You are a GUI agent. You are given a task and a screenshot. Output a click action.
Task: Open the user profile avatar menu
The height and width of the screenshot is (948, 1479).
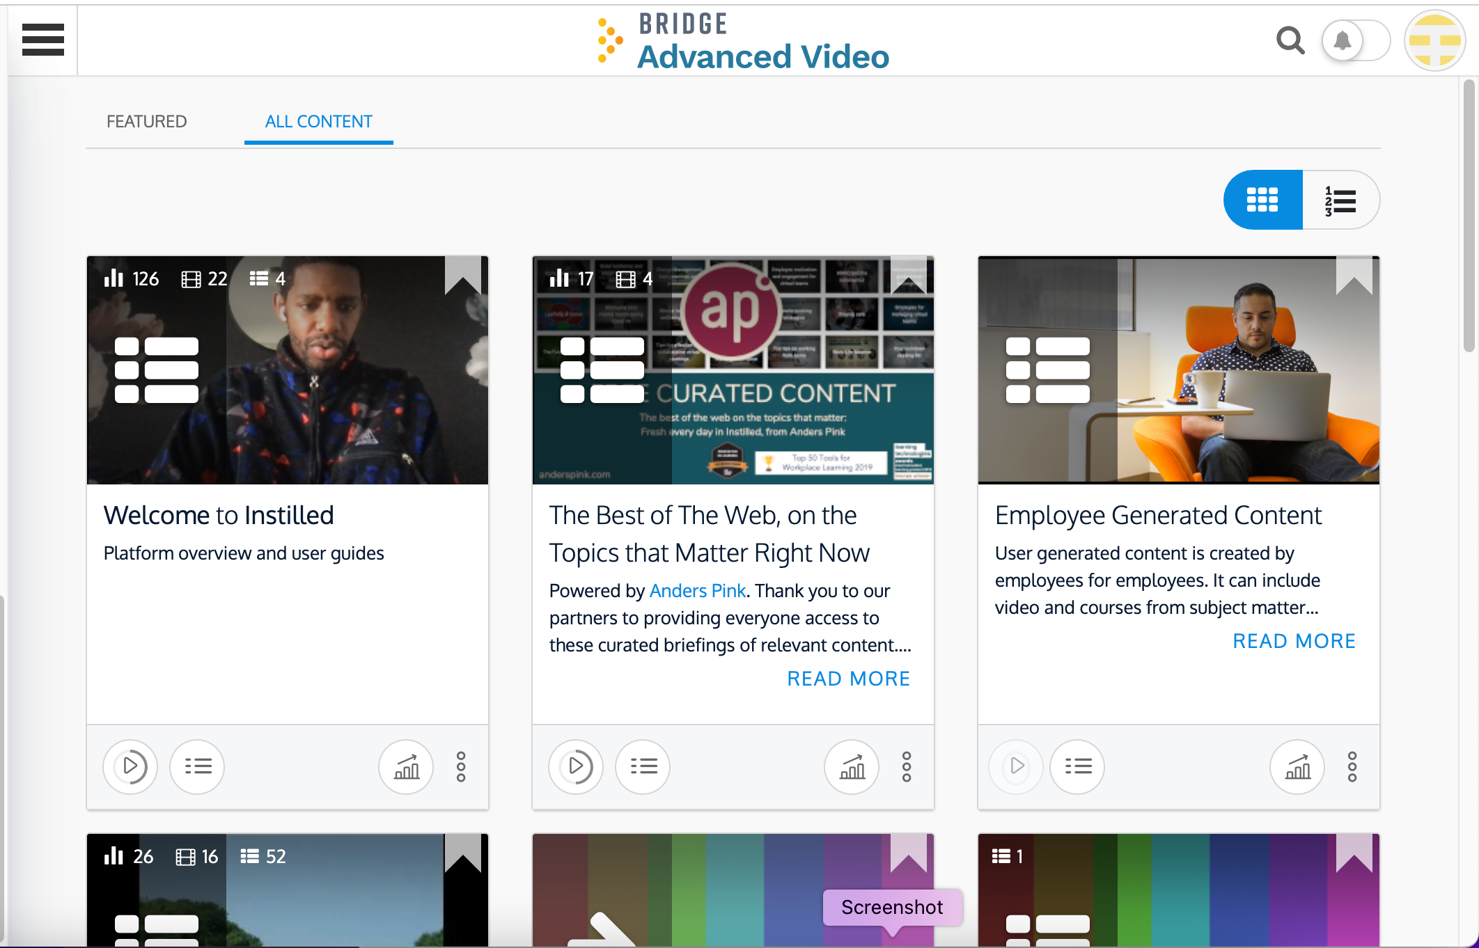pos(1436,40)
